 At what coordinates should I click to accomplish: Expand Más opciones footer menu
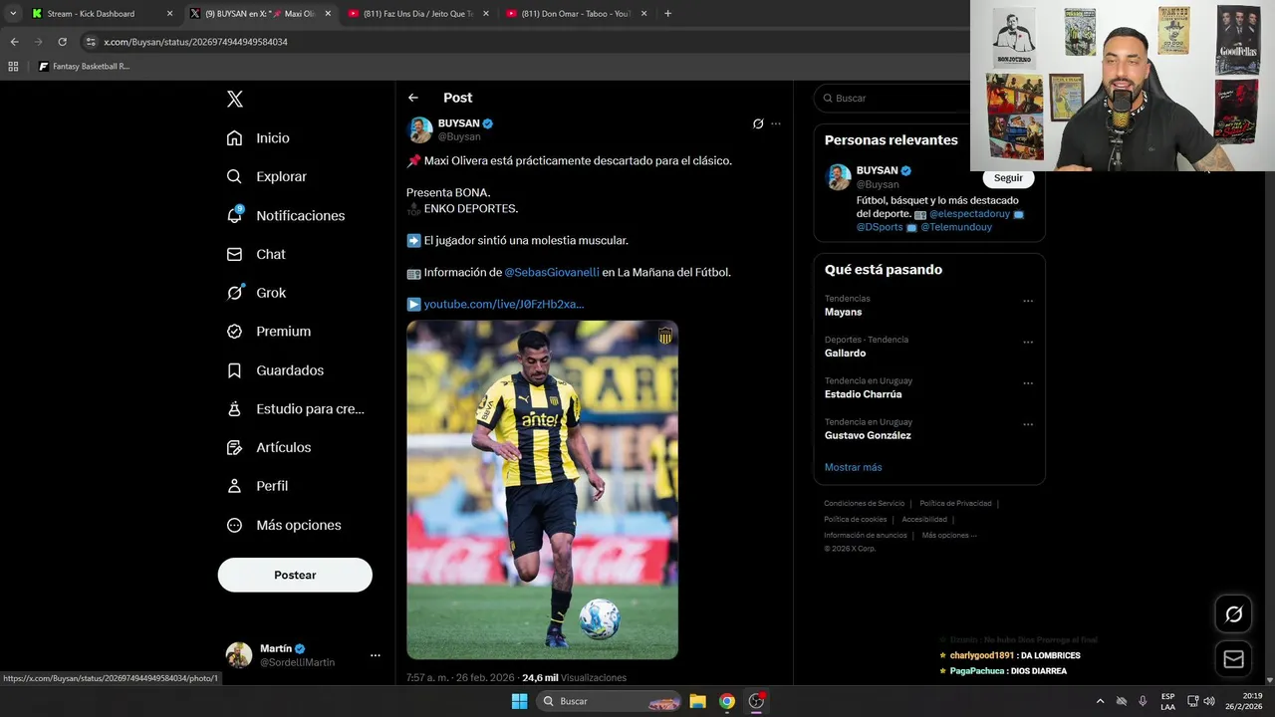949,536
